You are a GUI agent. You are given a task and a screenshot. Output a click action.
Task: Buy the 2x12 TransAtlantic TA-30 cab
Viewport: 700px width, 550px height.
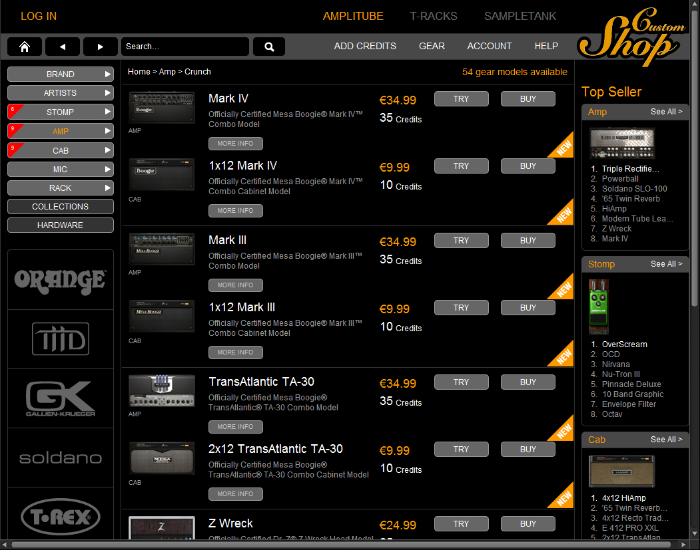click(528, 450)
